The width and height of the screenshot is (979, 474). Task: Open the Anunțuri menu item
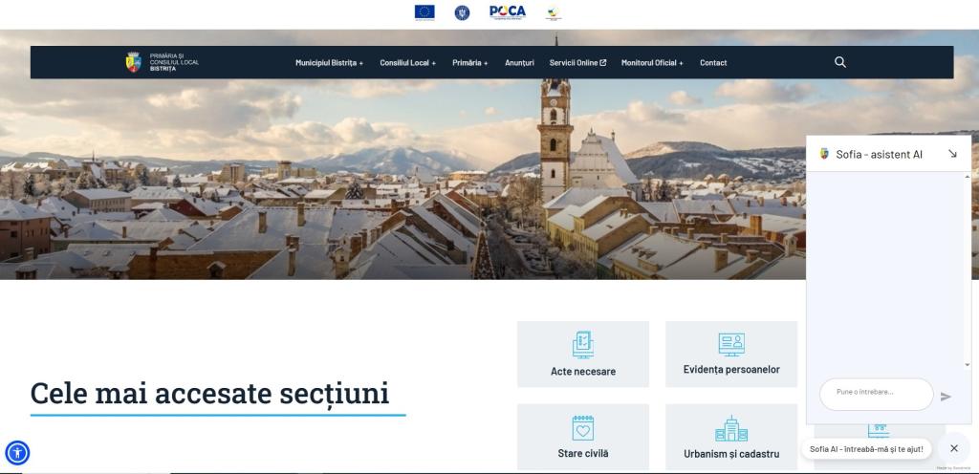click(x=519, y=63)
